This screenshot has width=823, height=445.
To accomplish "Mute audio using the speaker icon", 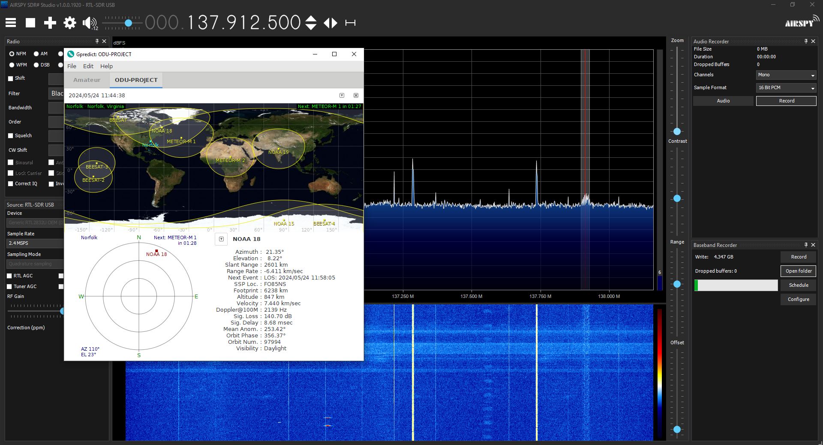I will pyautogui.click(x=89, y=23).
